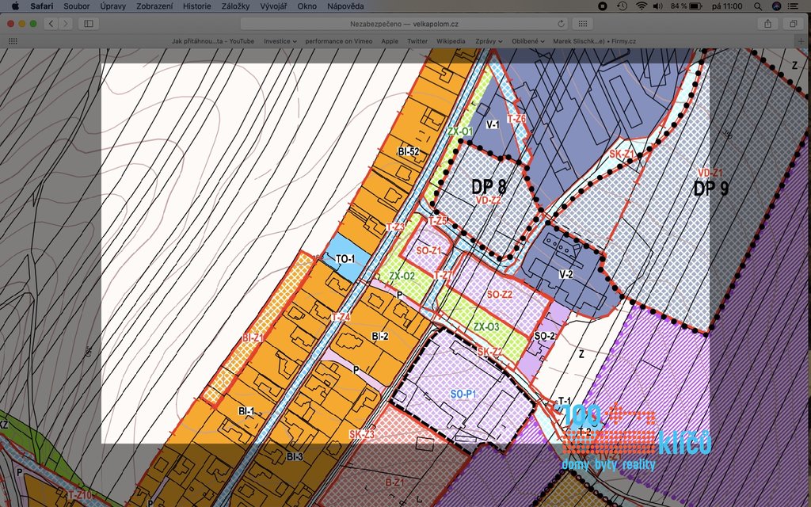Viewport: 811px width, 507px height.
Task: Open the Wikipedia bookmark
Action: (451, 41)
